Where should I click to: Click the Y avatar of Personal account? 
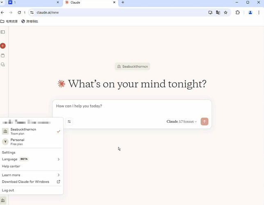click(x=5, y=142)
